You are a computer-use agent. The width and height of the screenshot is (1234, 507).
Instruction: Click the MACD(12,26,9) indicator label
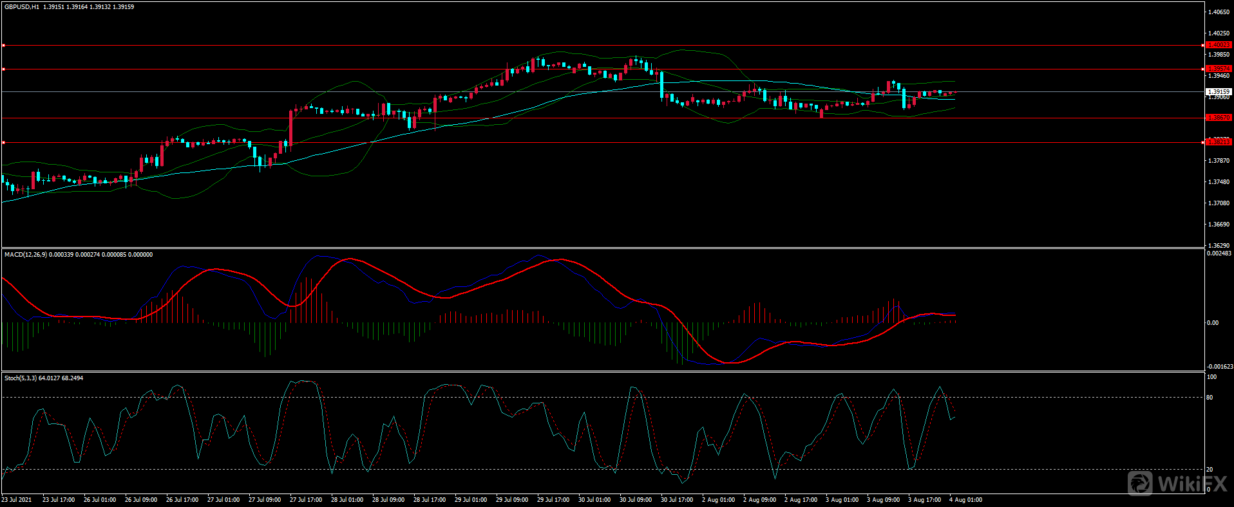25,255
